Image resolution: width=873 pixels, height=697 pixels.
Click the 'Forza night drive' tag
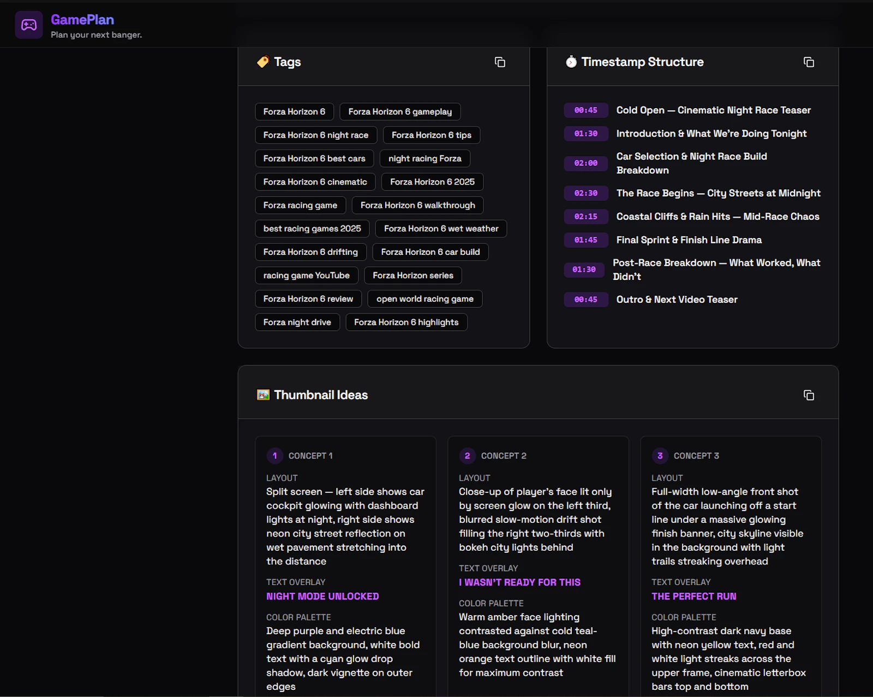[297, 323]
